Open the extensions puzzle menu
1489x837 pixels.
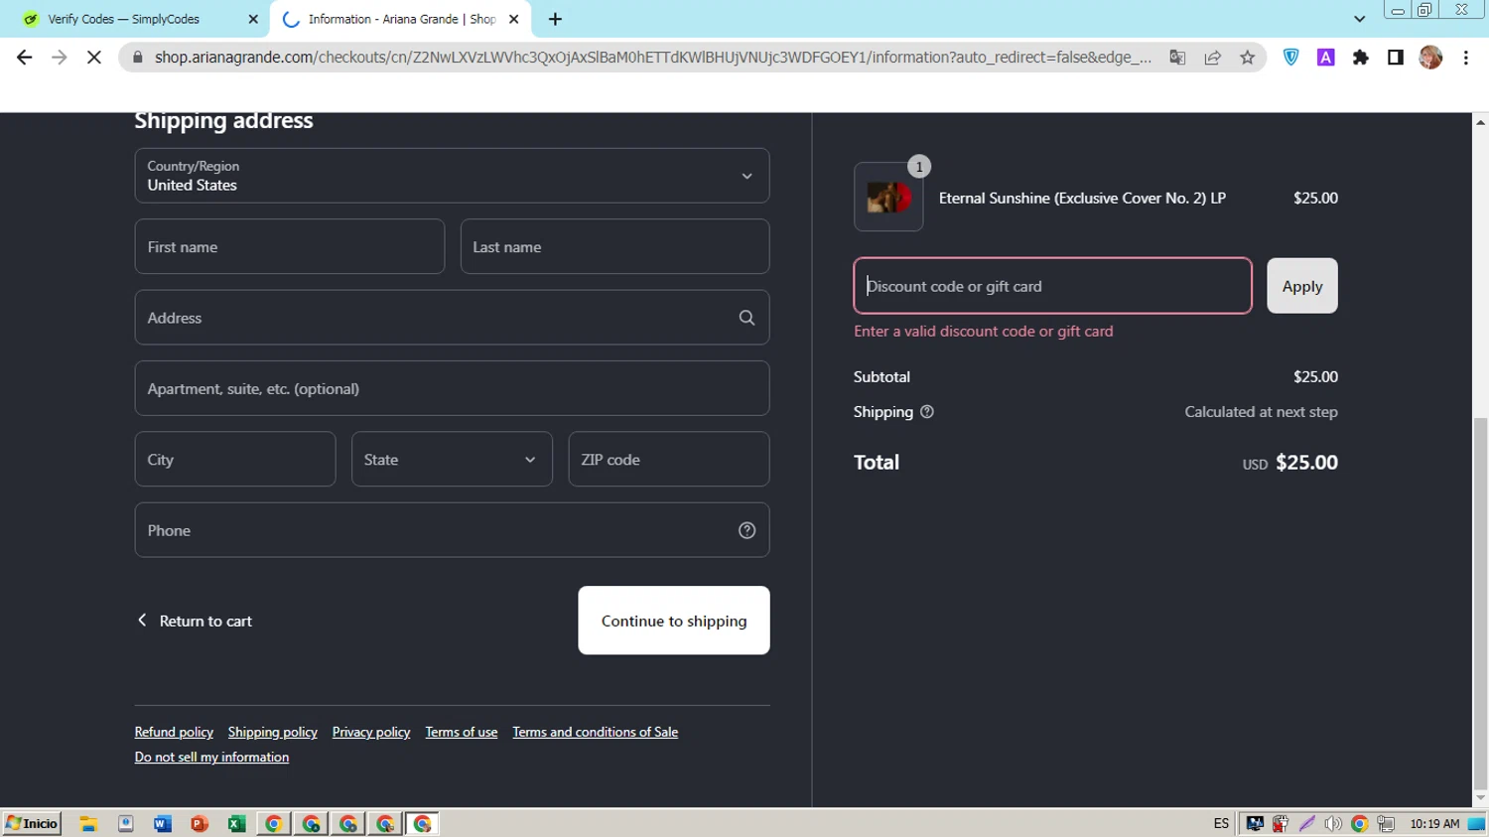tap(1361, 58)
